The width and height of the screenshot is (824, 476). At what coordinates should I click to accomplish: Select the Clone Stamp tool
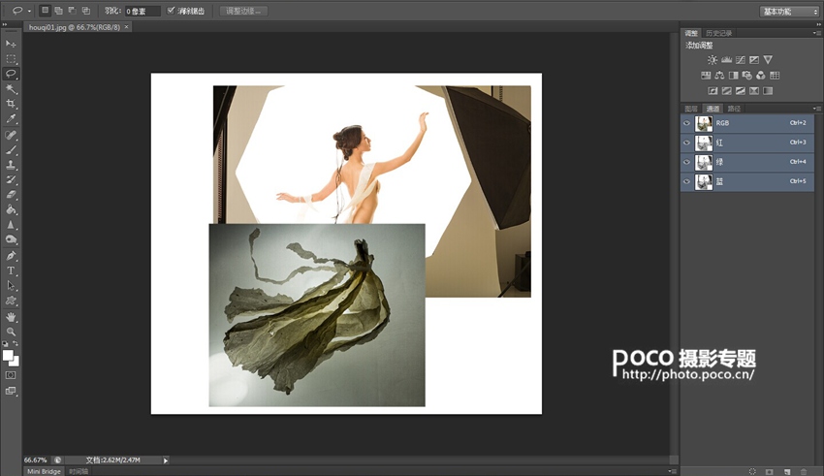point(11,165)
